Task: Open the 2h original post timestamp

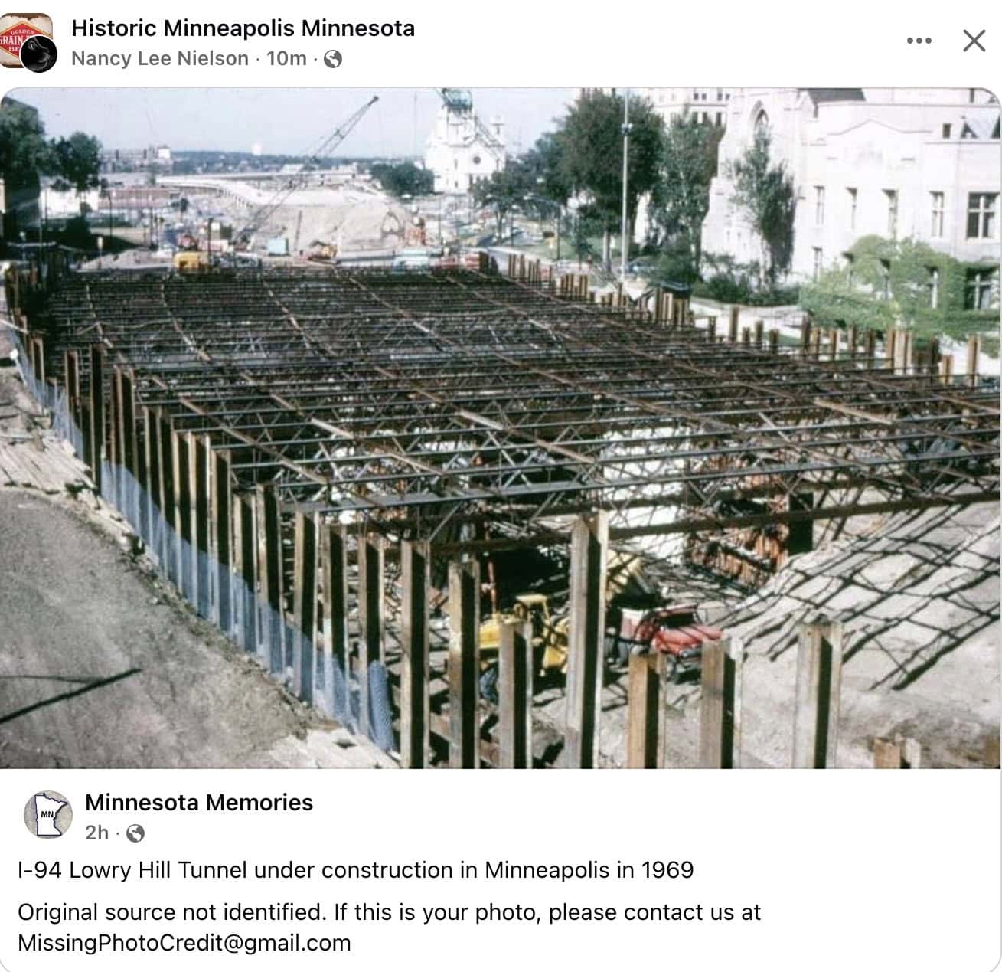Action: [x=97, y=833]
